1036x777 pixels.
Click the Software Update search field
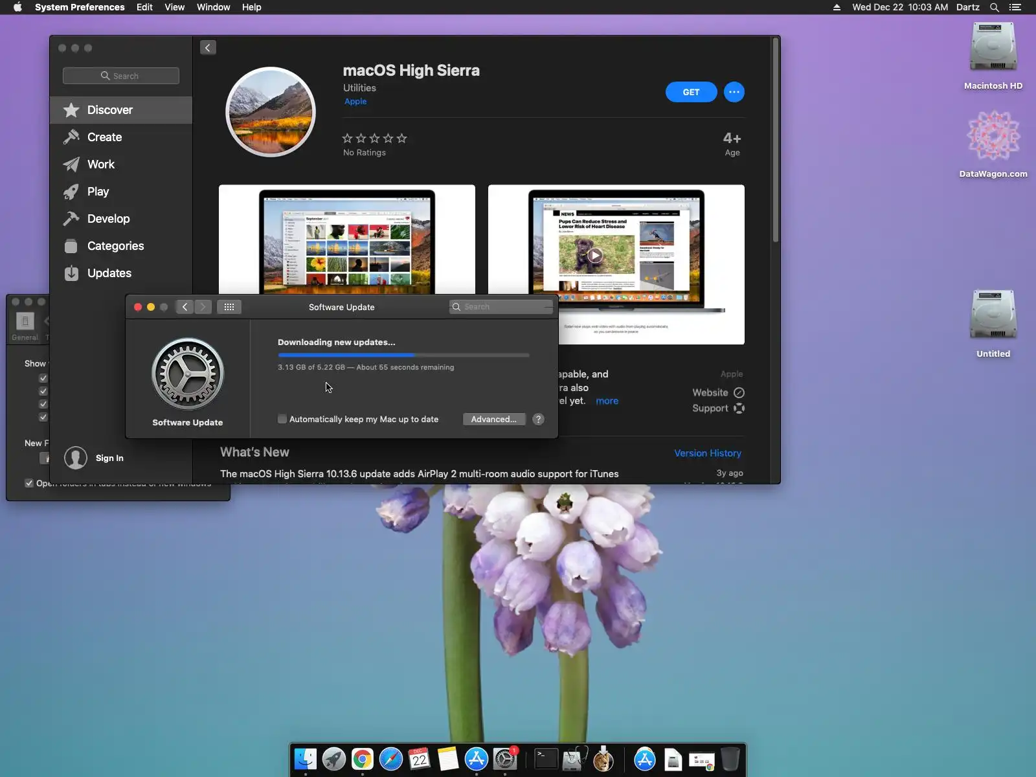(501, 307)
